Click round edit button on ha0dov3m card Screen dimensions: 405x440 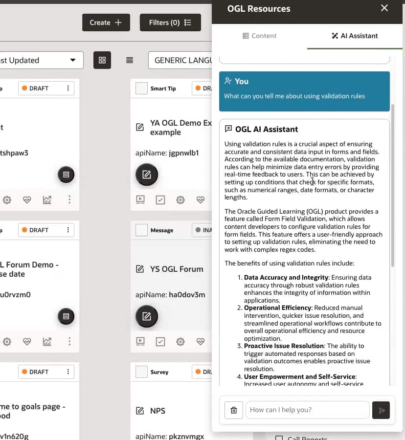tap(147, 316)
